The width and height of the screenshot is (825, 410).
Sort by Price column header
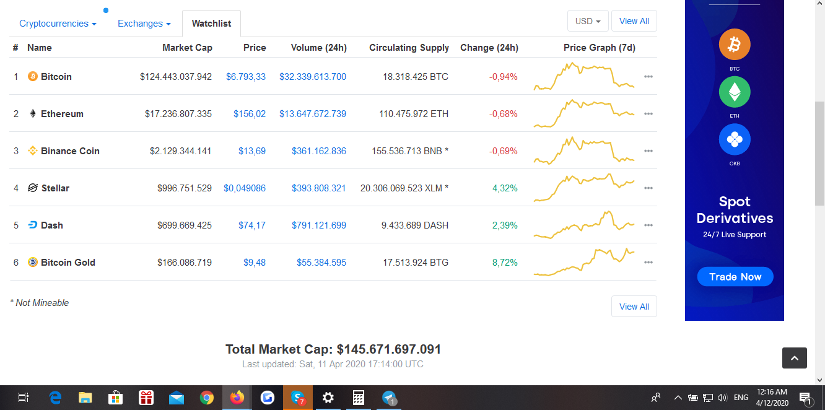pos(255,48)
